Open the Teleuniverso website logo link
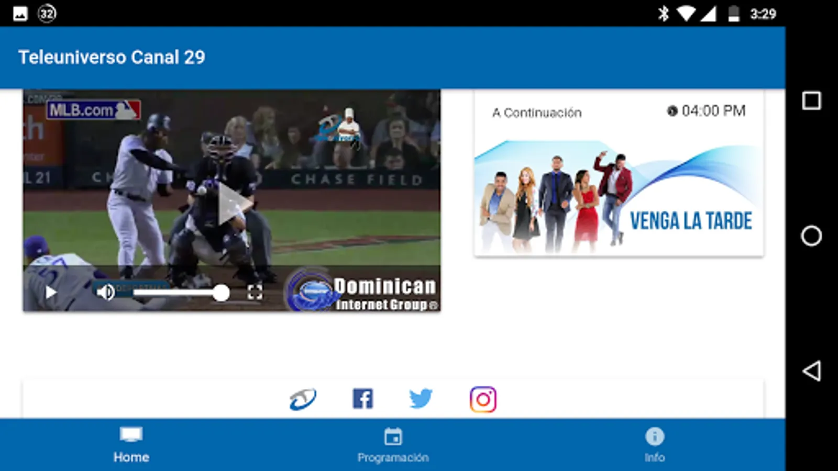 tap(303, 400)
